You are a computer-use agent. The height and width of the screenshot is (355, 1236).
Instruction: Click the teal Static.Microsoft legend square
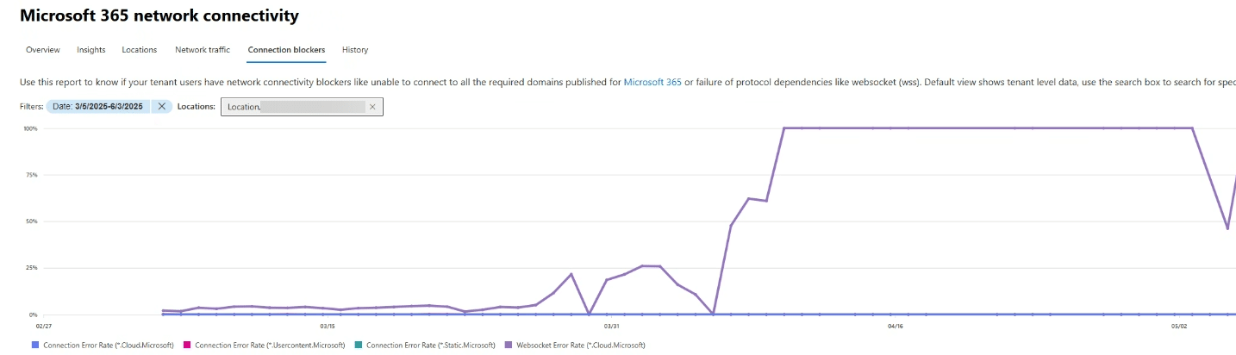point(359,346)
